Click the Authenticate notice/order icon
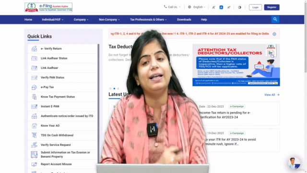The height and width of the screenshot is (173, 307). point(34,116)
